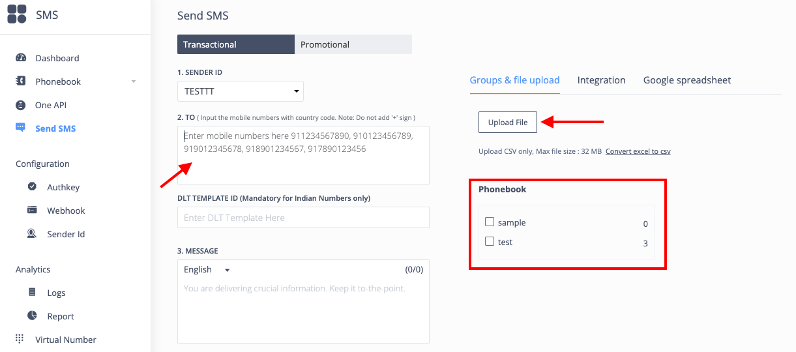The width and height of the screenshot is (796, 352).
Task: Click the Logs document icon
Action: click(32, 293)
